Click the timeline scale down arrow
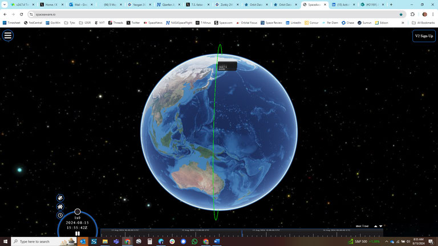438x246 pixels. click(x=381, y=226)
